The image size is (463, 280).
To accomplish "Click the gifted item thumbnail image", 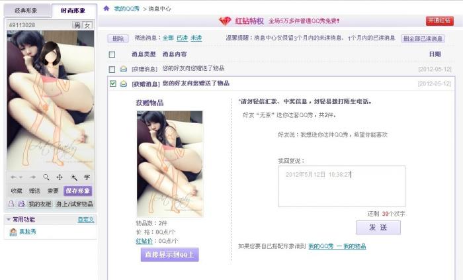I will coord(170,164).
